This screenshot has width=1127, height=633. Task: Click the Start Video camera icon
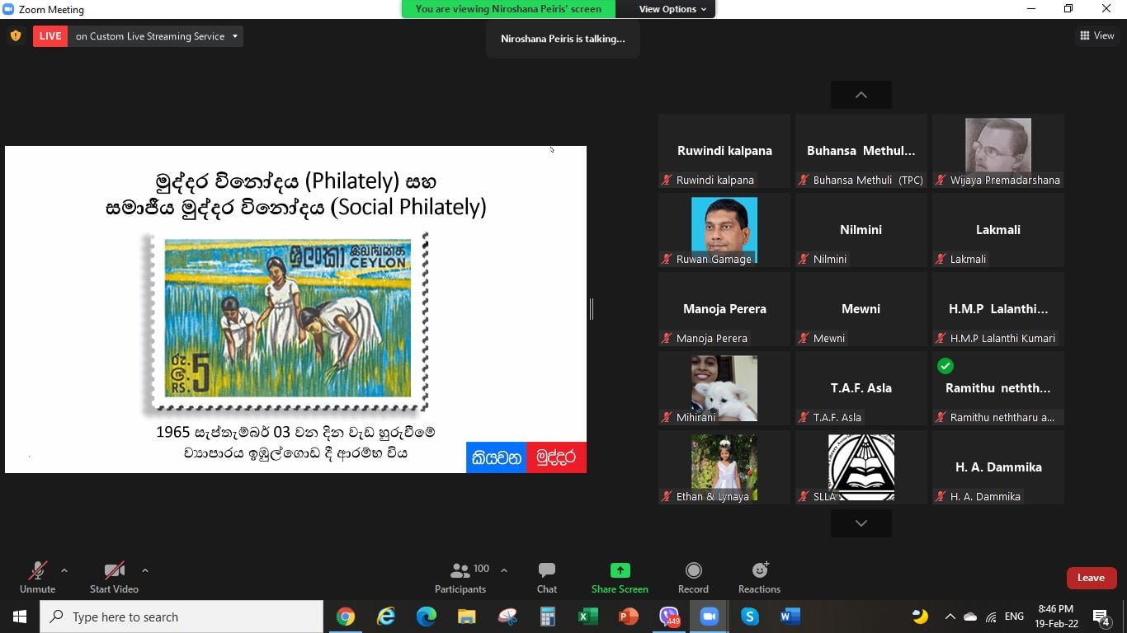114,570
